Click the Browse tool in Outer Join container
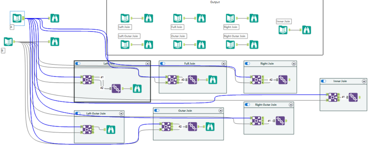Image resolution: width=378 pixels, height=152 pixels. [210, 126]
